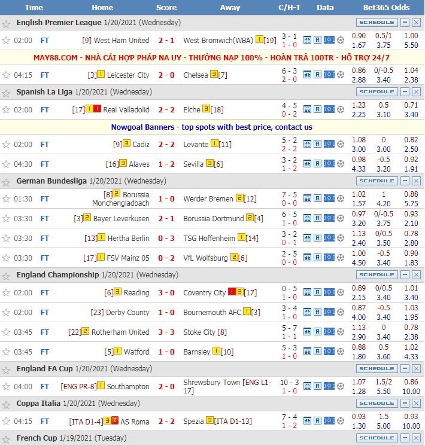425x446 pixels.
Task: Open odds table icon for West Ham United match
Action: 307,40
